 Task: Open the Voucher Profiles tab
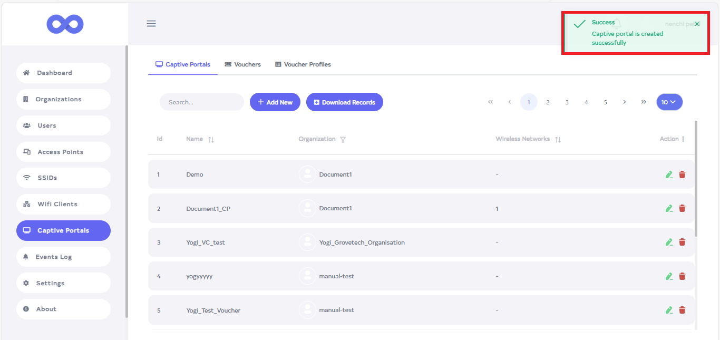tap(303, 64)
